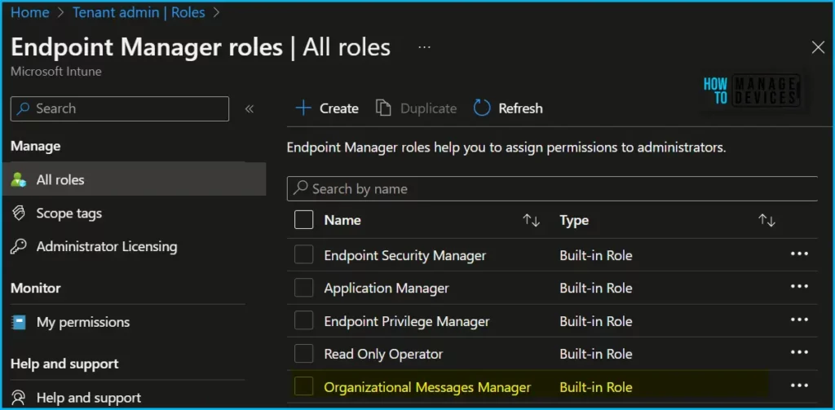
Task: Click the Create plus icon
Action: click(x=303, y=108)
